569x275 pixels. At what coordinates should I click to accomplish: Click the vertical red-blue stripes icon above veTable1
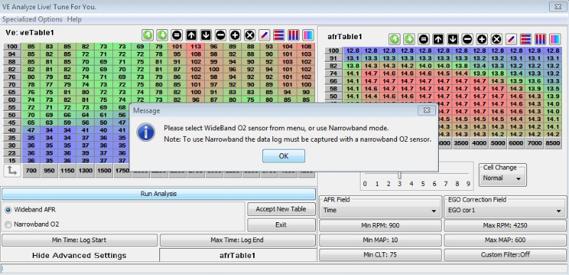(x=293, y=35)
